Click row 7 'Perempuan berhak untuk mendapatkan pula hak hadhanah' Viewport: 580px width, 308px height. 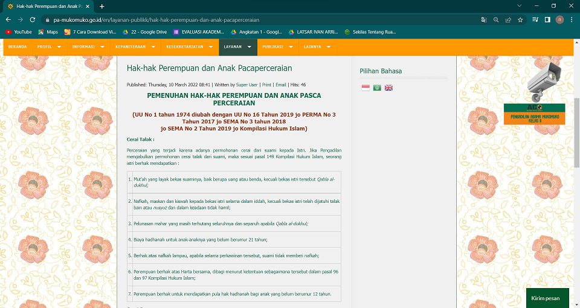[234, 294]
